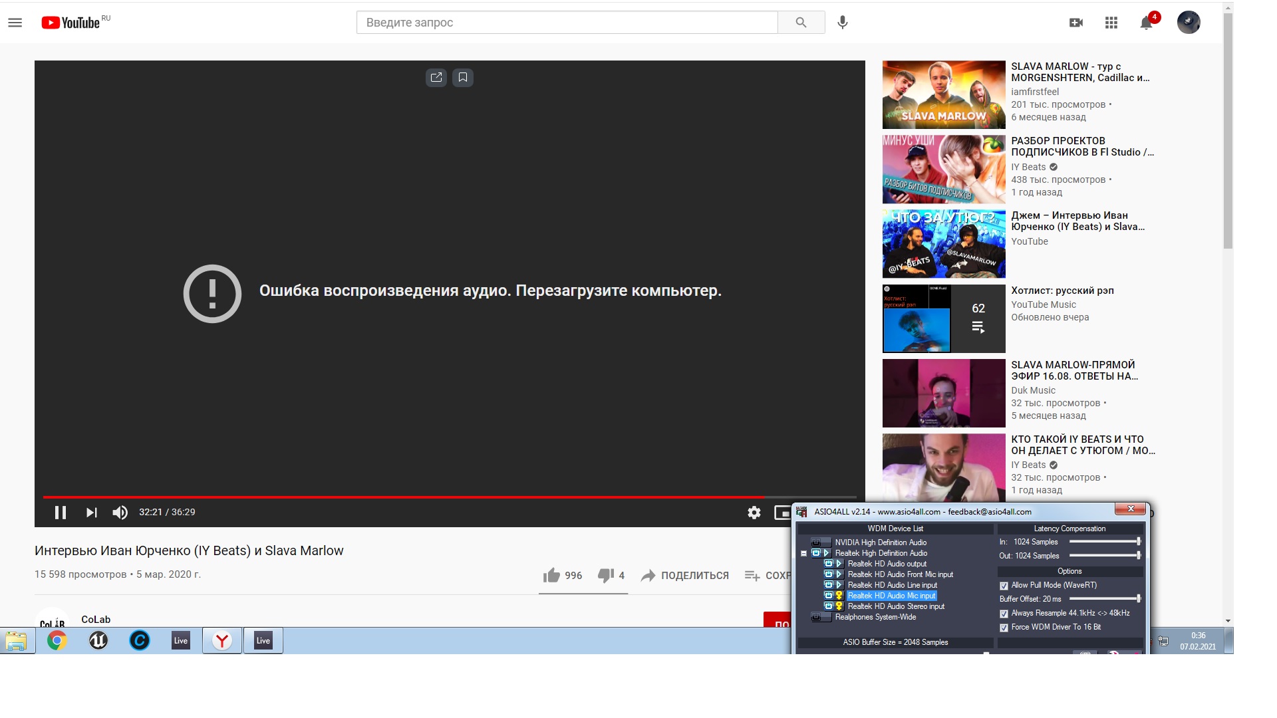Screen dimensions: 1277x718
Task: Open IY Beats channel link in sidebar
Action: 1028,167
